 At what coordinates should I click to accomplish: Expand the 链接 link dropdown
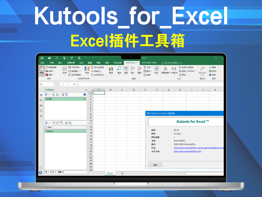click(148, 75)
